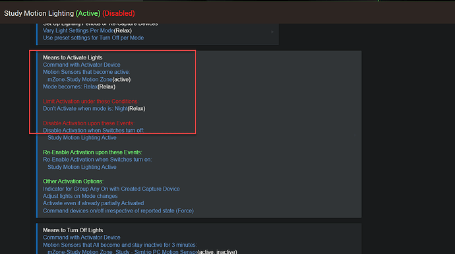Expand the lighting periods panel arrow
This screenshot has height=254, width=455.
[272, 32]
